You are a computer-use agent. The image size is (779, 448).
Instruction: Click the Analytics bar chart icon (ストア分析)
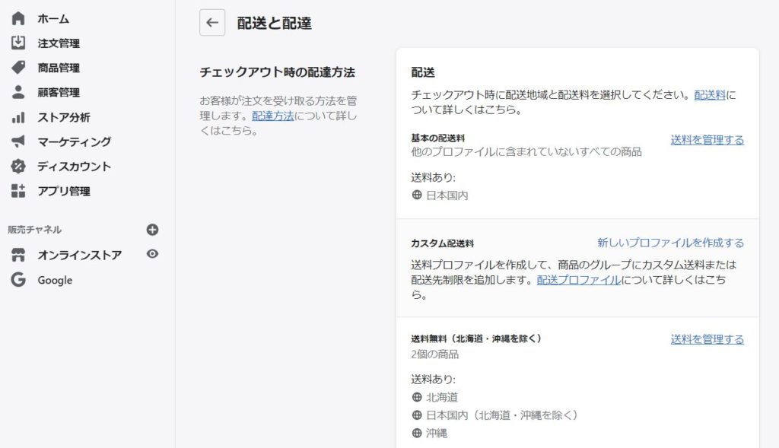(18, 117)
